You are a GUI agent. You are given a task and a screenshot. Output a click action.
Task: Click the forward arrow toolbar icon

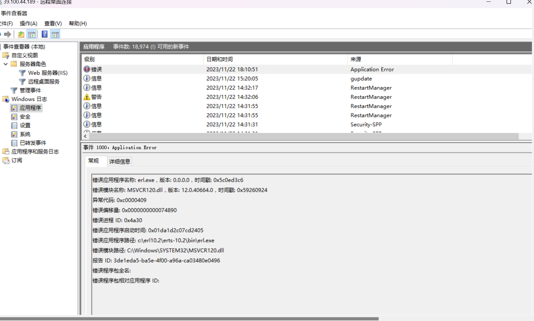8,34
